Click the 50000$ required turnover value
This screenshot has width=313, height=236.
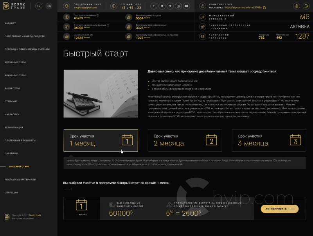click(x=121, y=213)
